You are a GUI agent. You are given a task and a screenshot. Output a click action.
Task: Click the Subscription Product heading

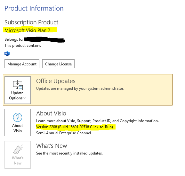click(x=31, y=22)
